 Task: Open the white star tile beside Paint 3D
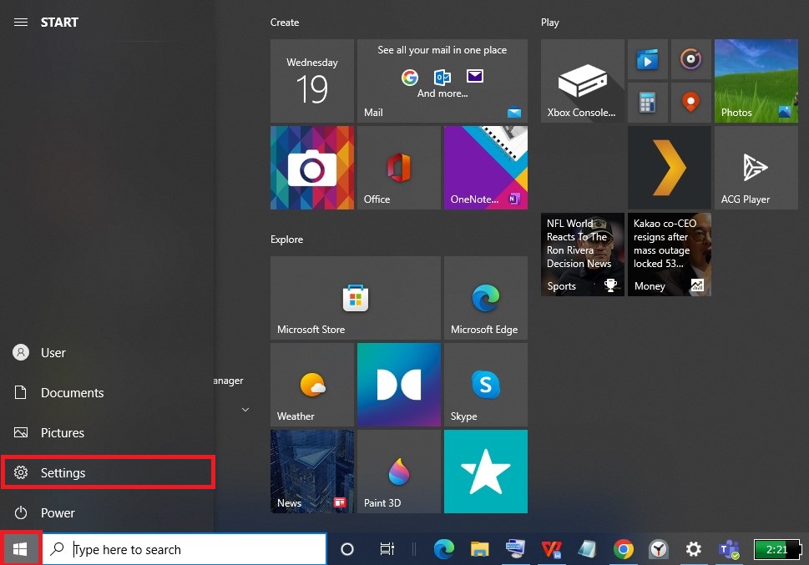[486, 471]
